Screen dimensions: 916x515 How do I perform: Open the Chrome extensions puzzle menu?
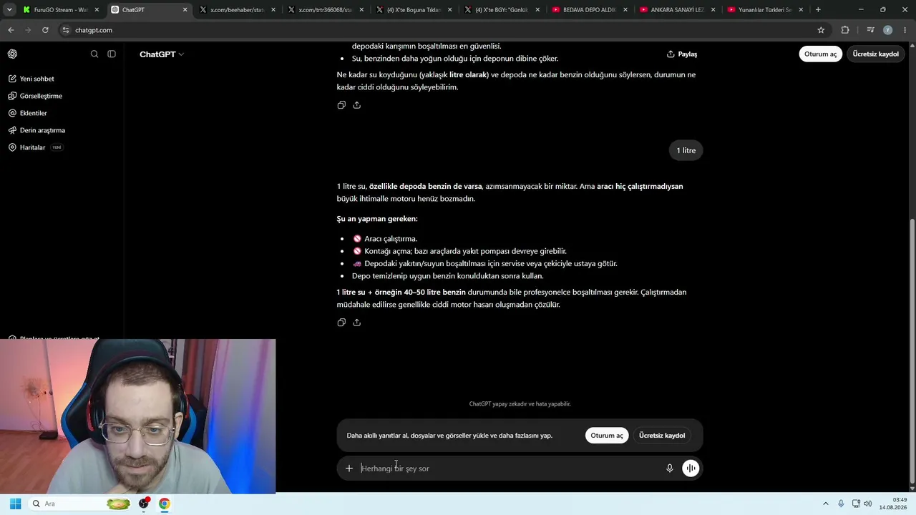845,30
